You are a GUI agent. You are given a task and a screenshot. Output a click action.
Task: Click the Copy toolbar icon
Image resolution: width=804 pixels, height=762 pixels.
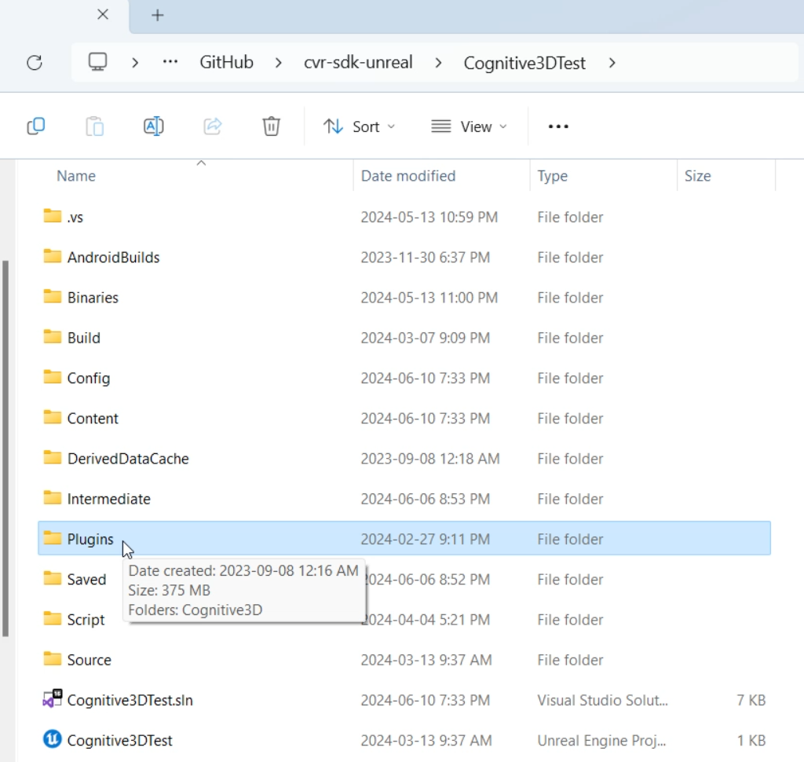click(36, 126)
